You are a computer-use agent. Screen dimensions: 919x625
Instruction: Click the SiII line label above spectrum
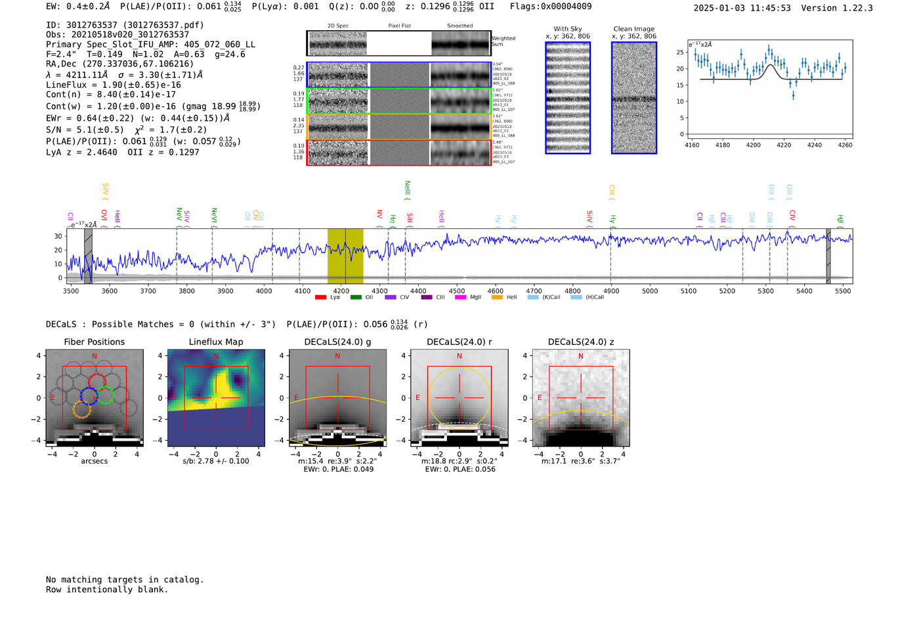(410, 219)
